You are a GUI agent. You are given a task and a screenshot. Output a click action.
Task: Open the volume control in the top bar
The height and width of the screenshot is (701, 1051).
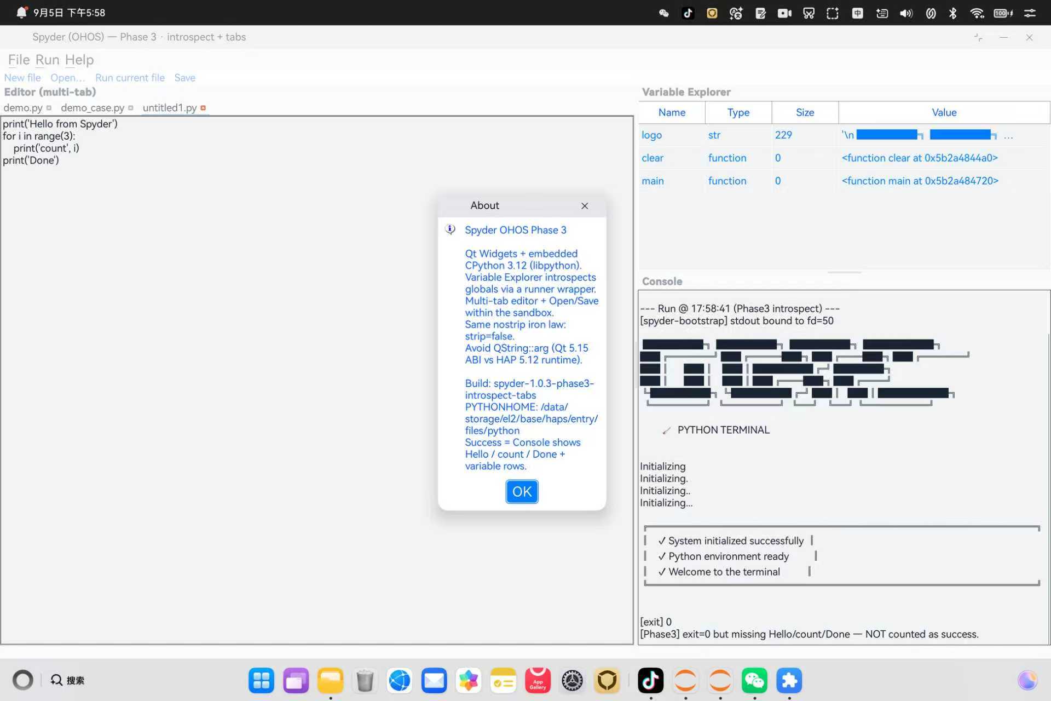coord(906,13)
